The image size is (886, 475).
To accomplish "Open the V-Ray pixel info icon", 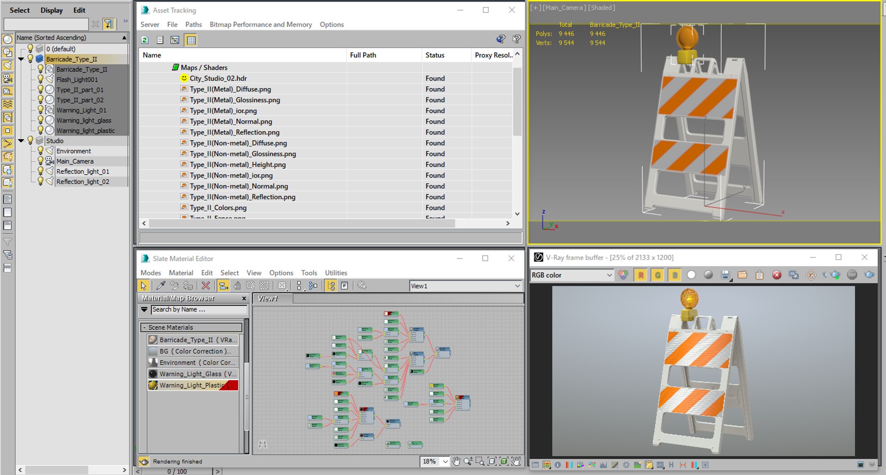I will click(557, 465).
